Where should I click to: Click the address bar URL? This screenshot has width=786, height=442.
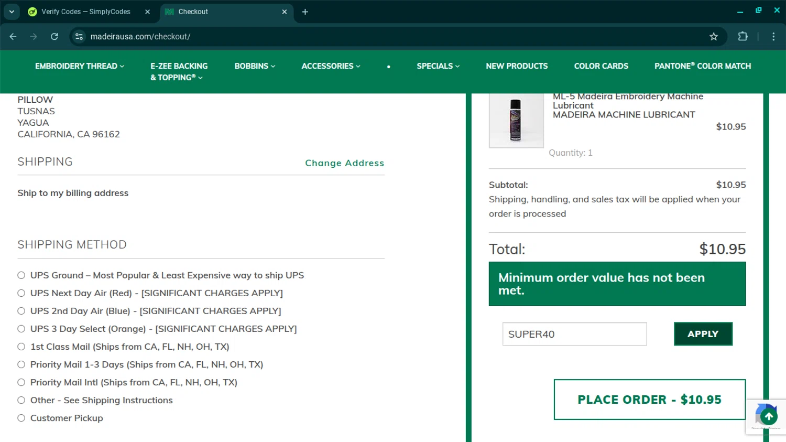pyautogui.click(x=140, y=36)
